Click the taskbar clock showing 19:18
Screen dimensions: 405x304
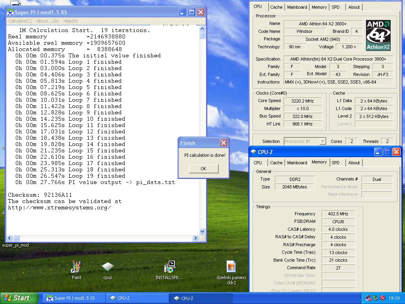394,298
